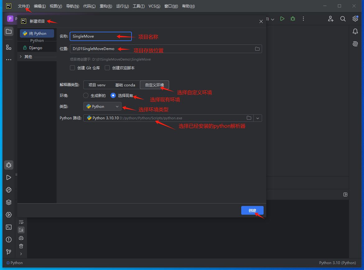The height and width of the screenshot is (270, 364).
Task: Click the 位置 field with D:\01SingleMoveDemo
Action: pos(166,49)
